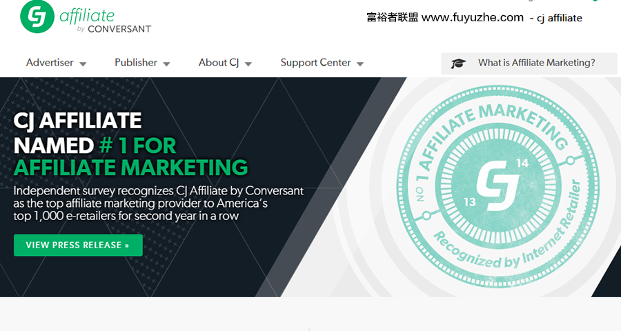This screenshot has height=331, width=621.
Task: Click the by CONVERSANT logo text
Action: coord(114,29)
